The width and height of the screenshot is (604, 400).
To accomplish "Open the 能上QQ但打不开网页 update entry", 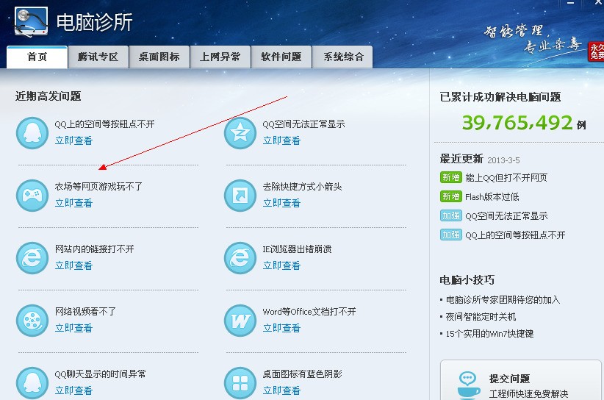I will click(506, 178).
